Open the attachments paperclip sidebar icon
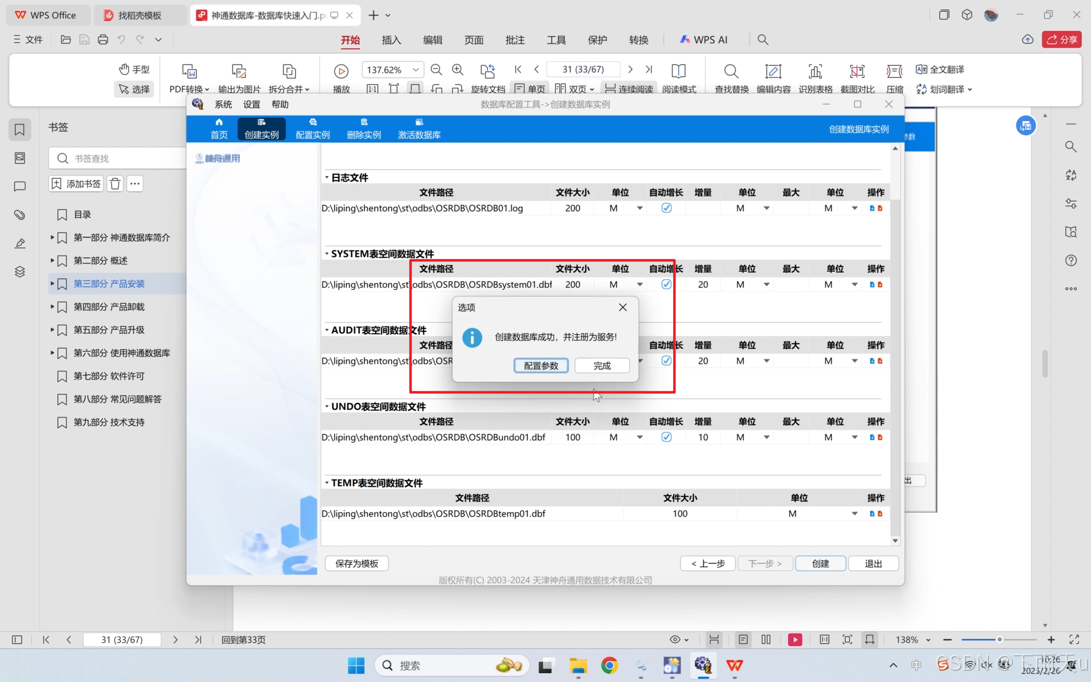 [x=20, y=215]
